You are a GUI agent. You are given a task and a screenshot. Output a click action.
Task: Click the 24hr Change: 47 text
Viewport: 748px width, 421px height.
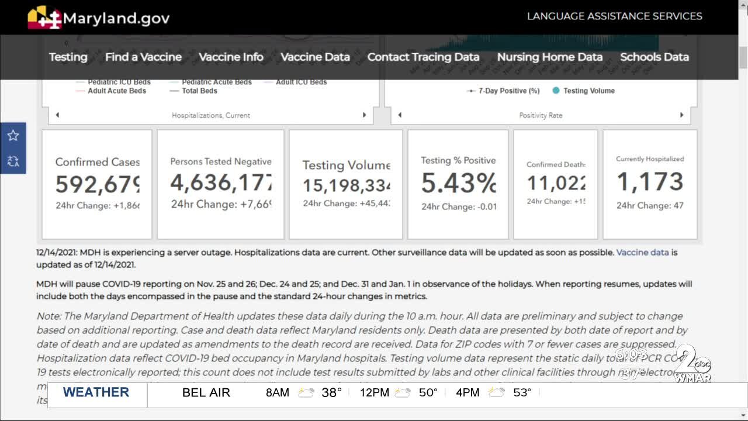650,205
